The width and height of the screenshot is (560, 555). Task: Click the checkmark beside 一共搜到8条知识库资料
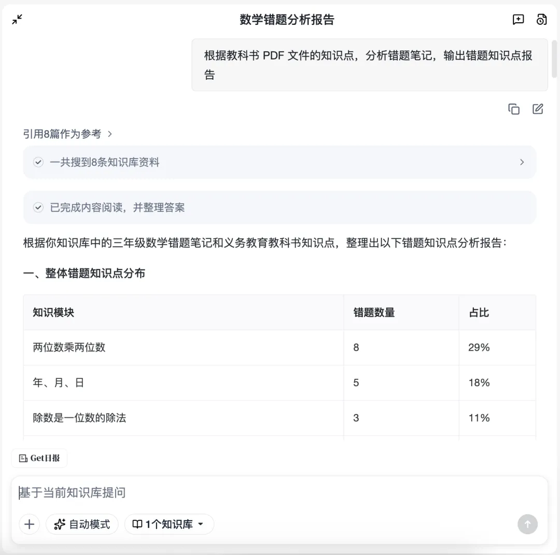[38, 162]
